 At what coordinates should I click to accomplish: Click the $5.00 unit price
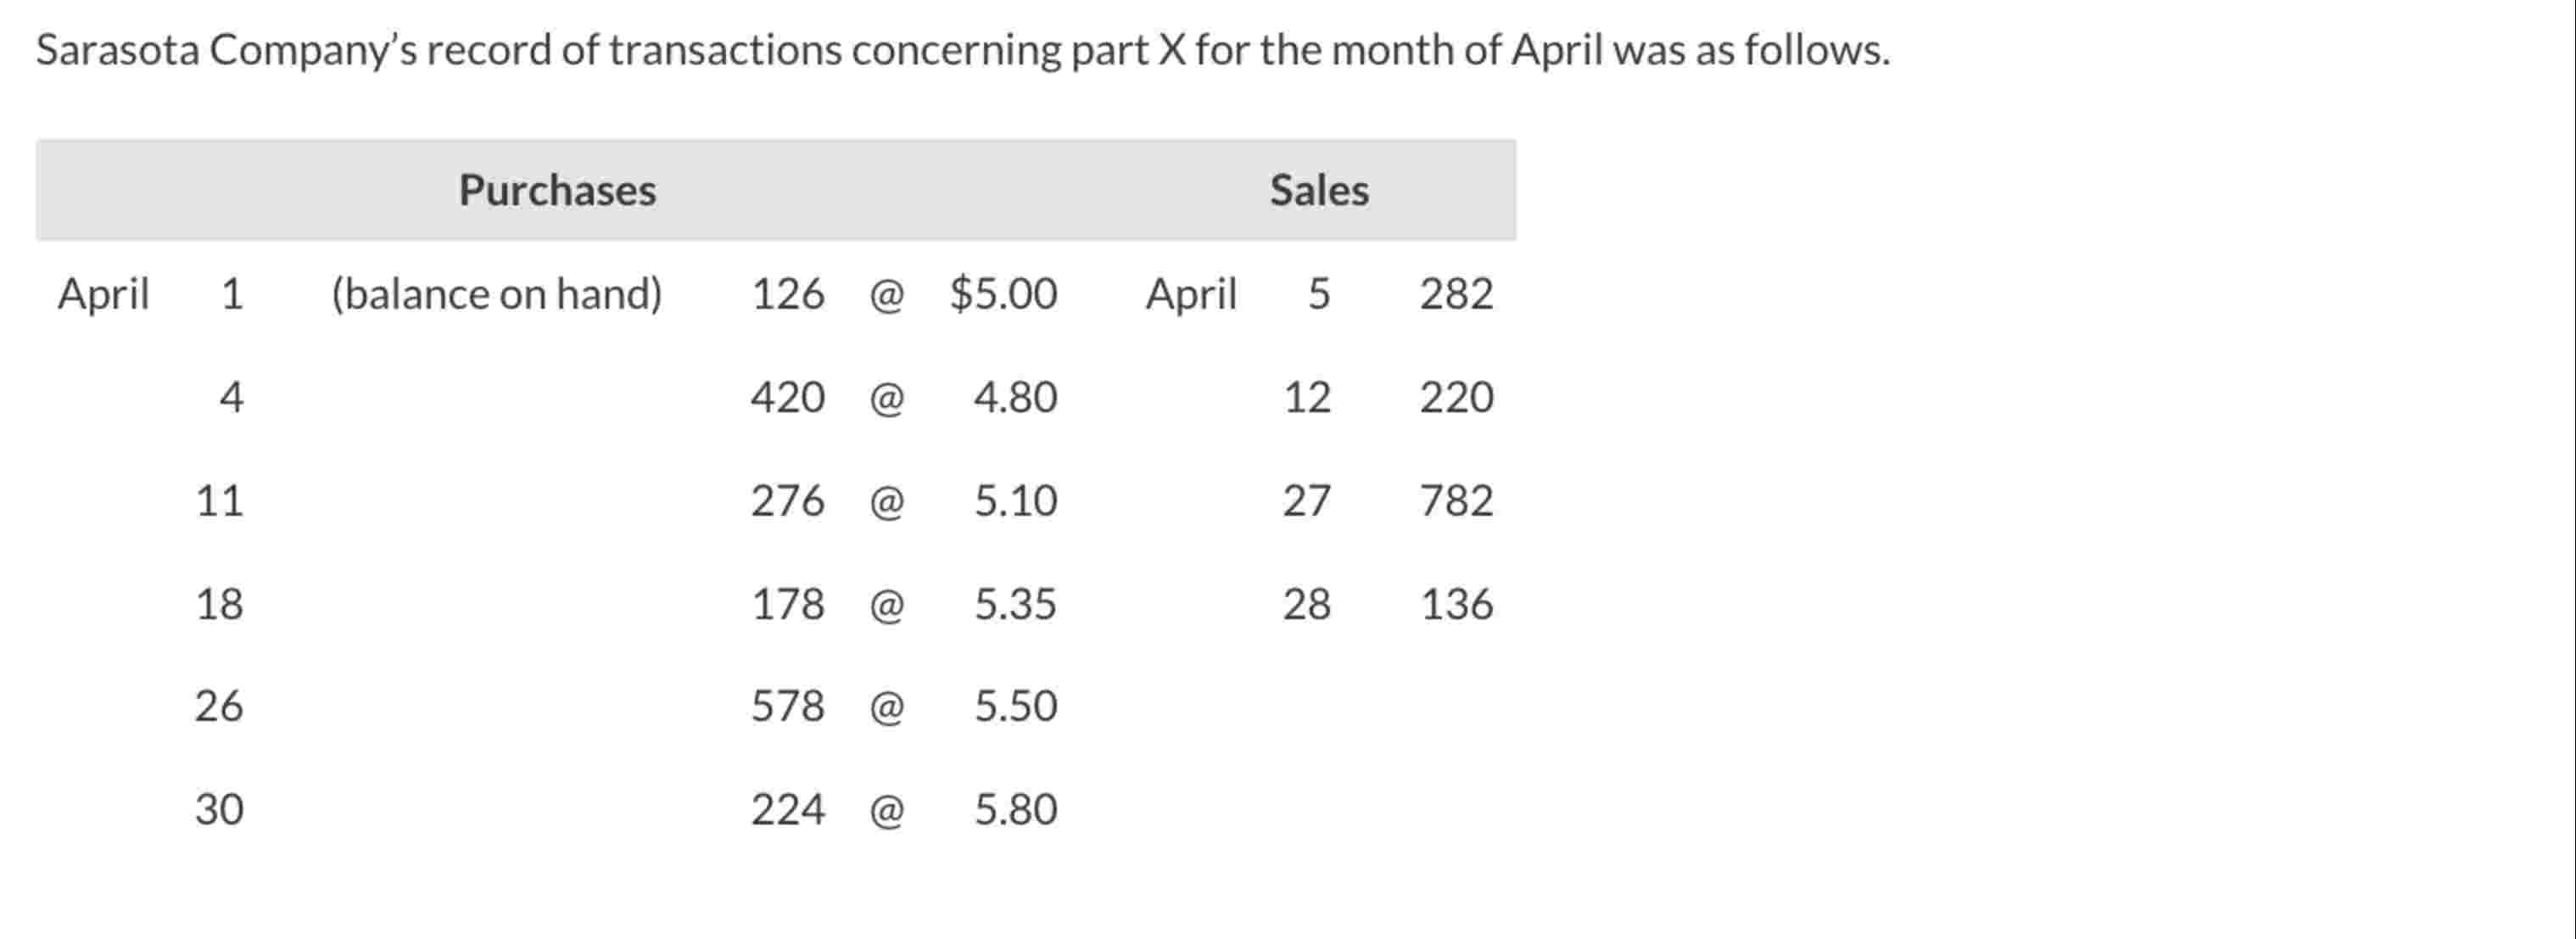(1002, 294)
